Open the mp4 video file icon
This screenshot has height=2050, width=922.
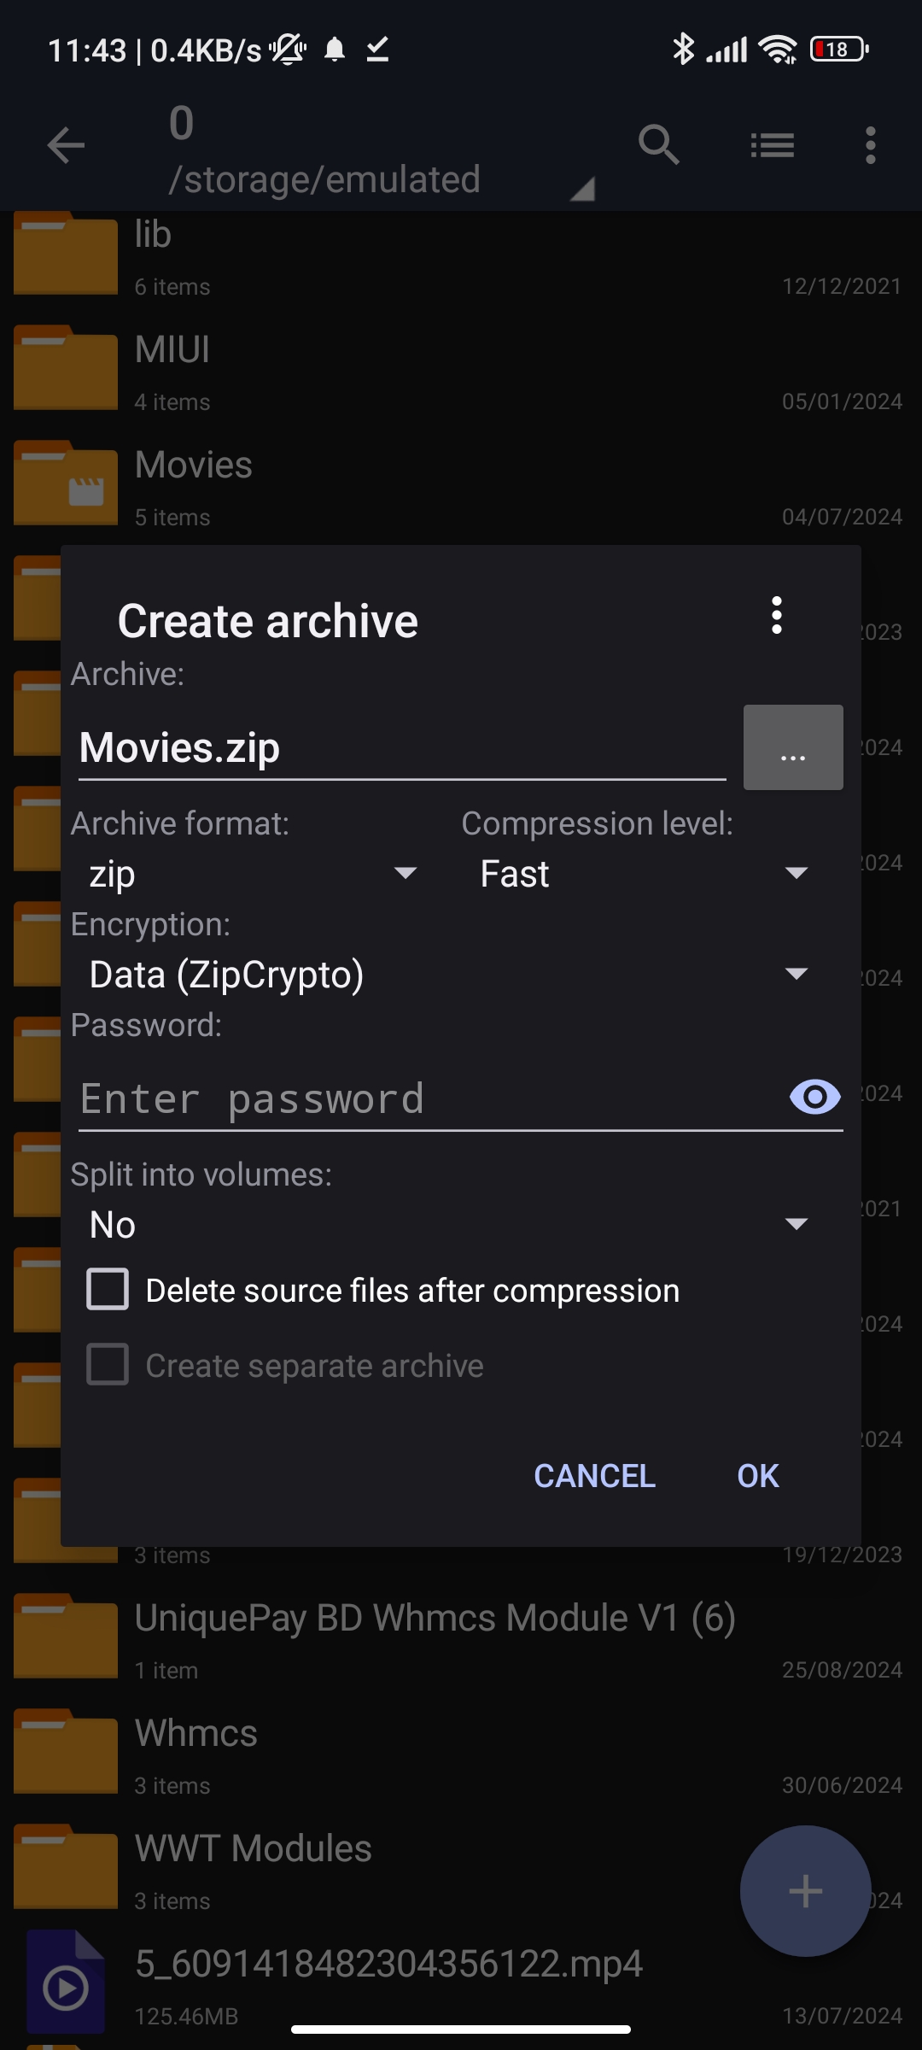[66, 1982]
